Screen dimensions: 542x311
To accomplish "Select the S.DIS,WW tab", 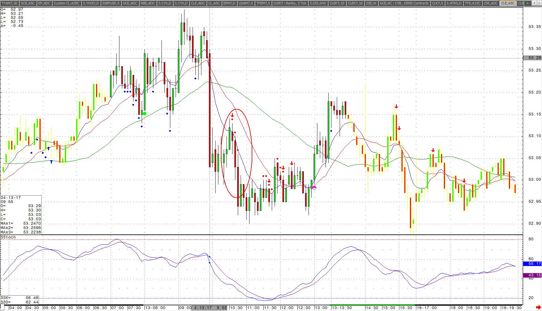I will [318, 3].
